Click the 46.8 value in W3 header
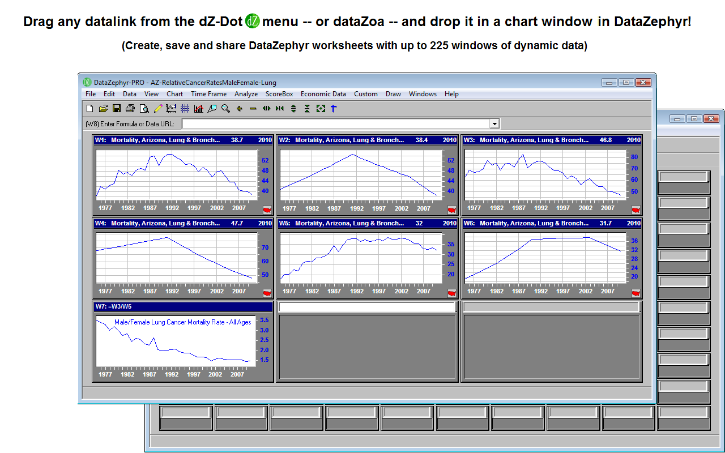Viewport: 725px width, 453px height. point(605,140)
